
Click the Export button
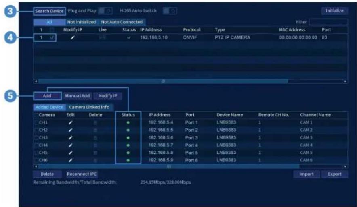(x=335, y=174)
